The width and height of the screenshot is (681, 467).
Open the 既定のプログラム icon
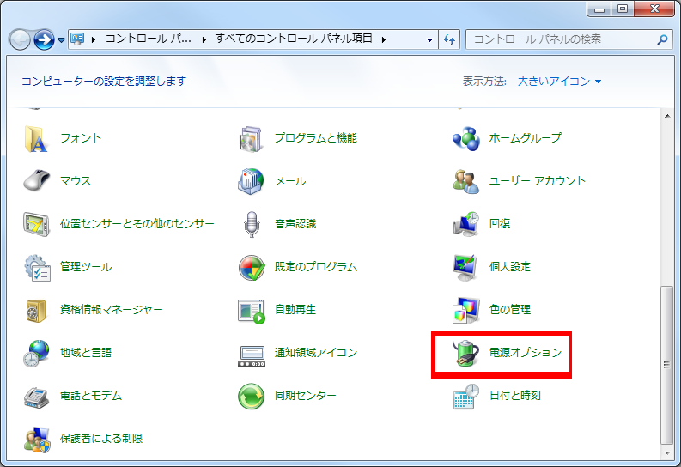coord(252,267)
